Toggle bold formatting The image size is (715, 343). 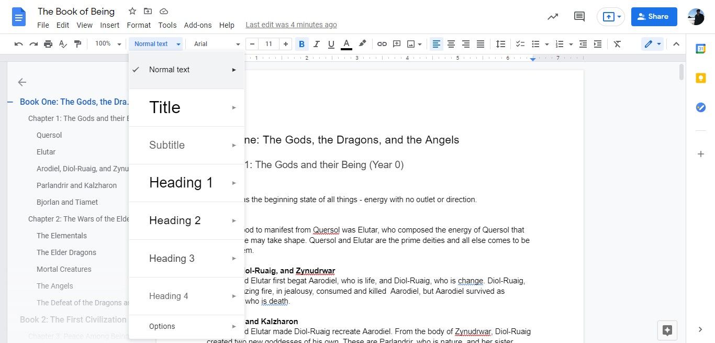point(301,44)
